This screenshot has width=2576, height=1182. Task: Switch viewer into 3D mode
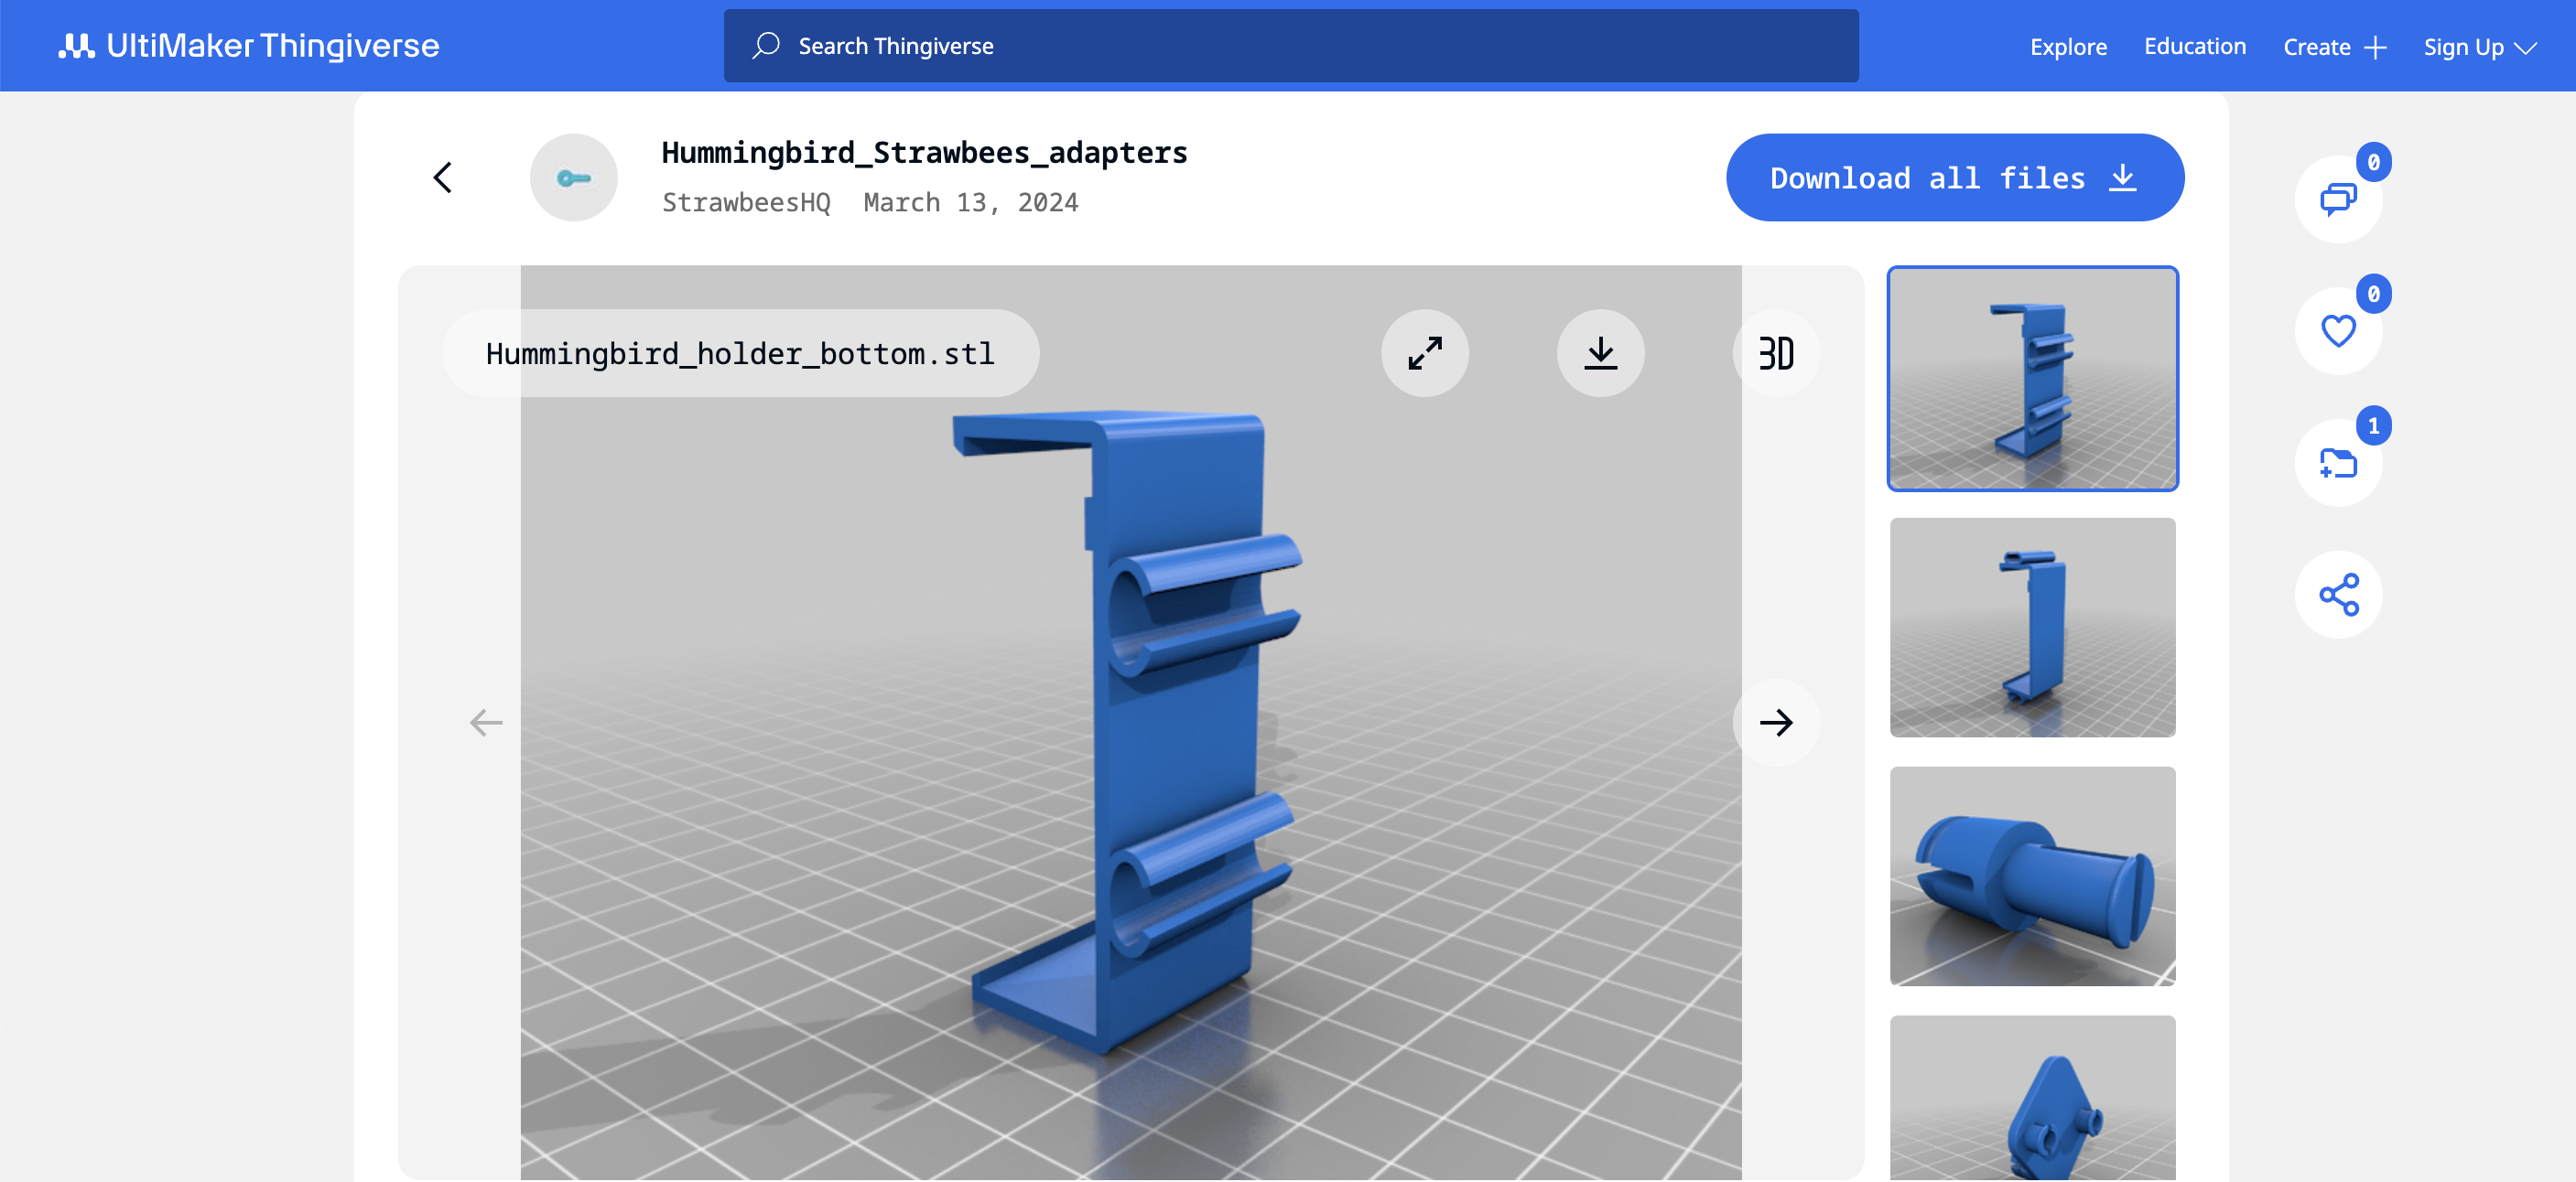click(x=1775, y=353)
